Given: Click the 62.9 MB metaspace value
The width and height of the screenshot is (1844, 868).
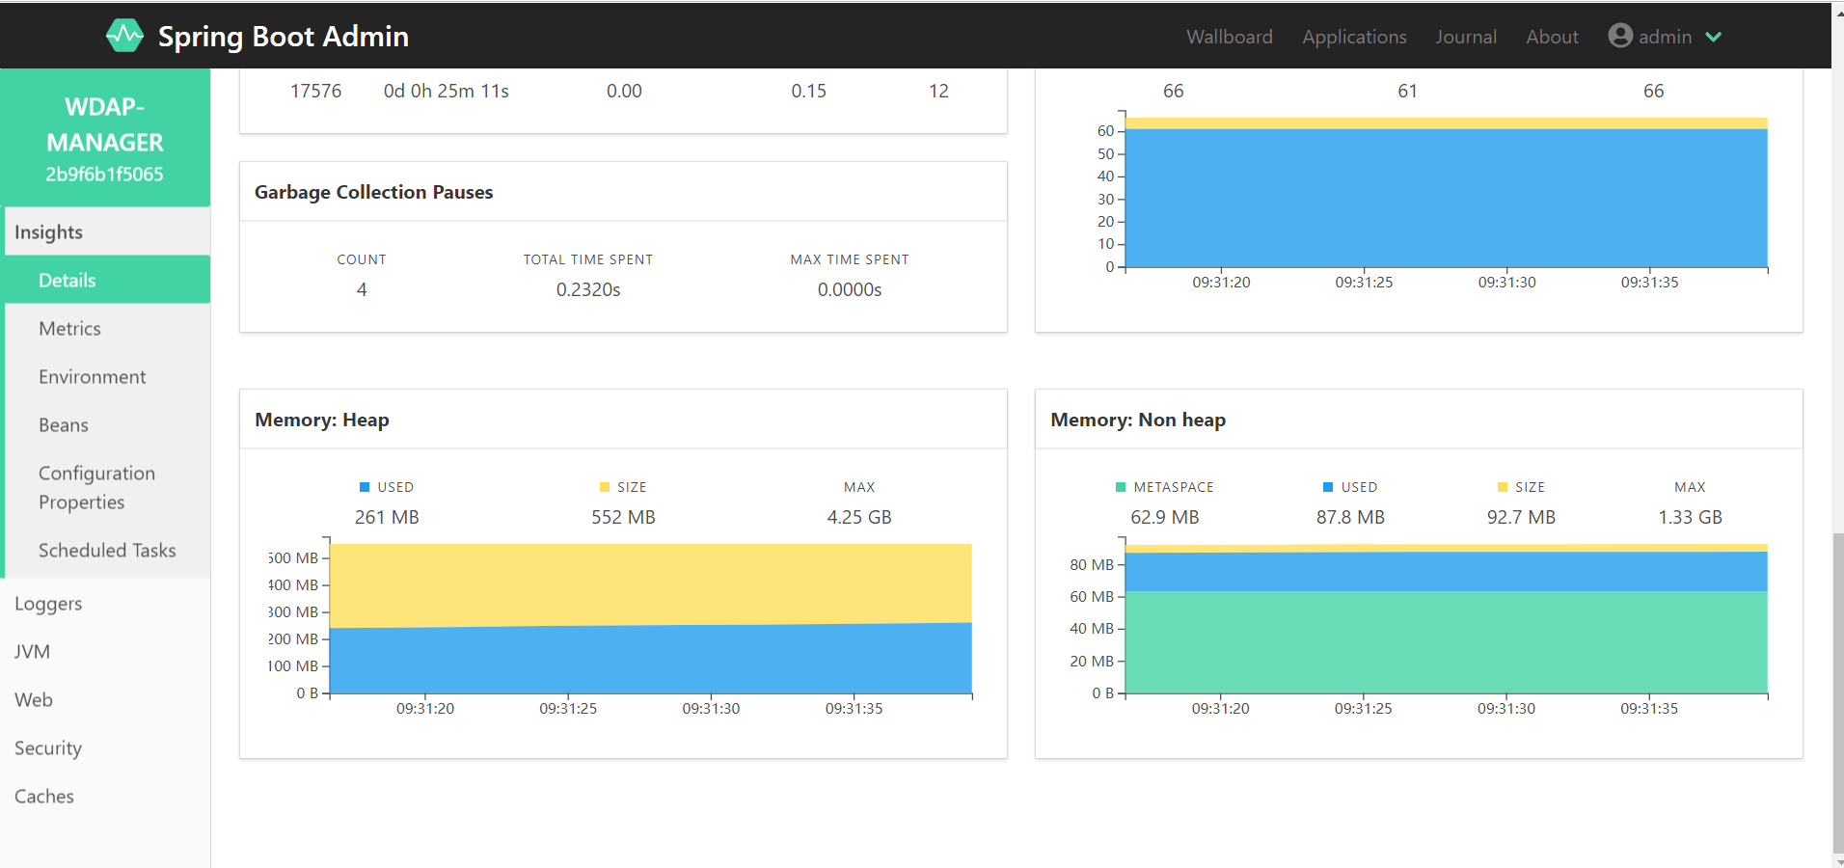Looking at the screenshot, I should (1165, 517).
